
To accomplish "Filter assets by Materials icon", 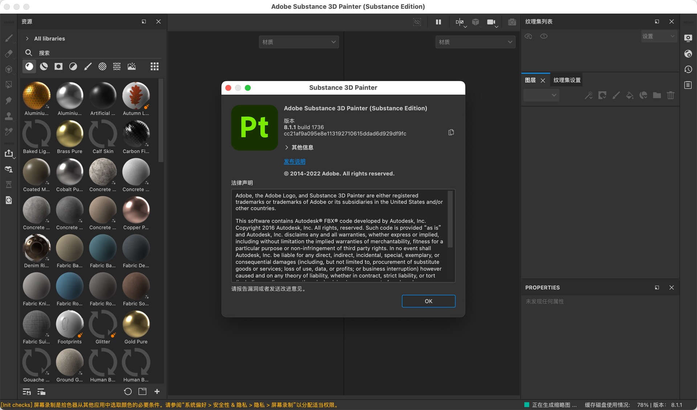I will click(29, 66).
